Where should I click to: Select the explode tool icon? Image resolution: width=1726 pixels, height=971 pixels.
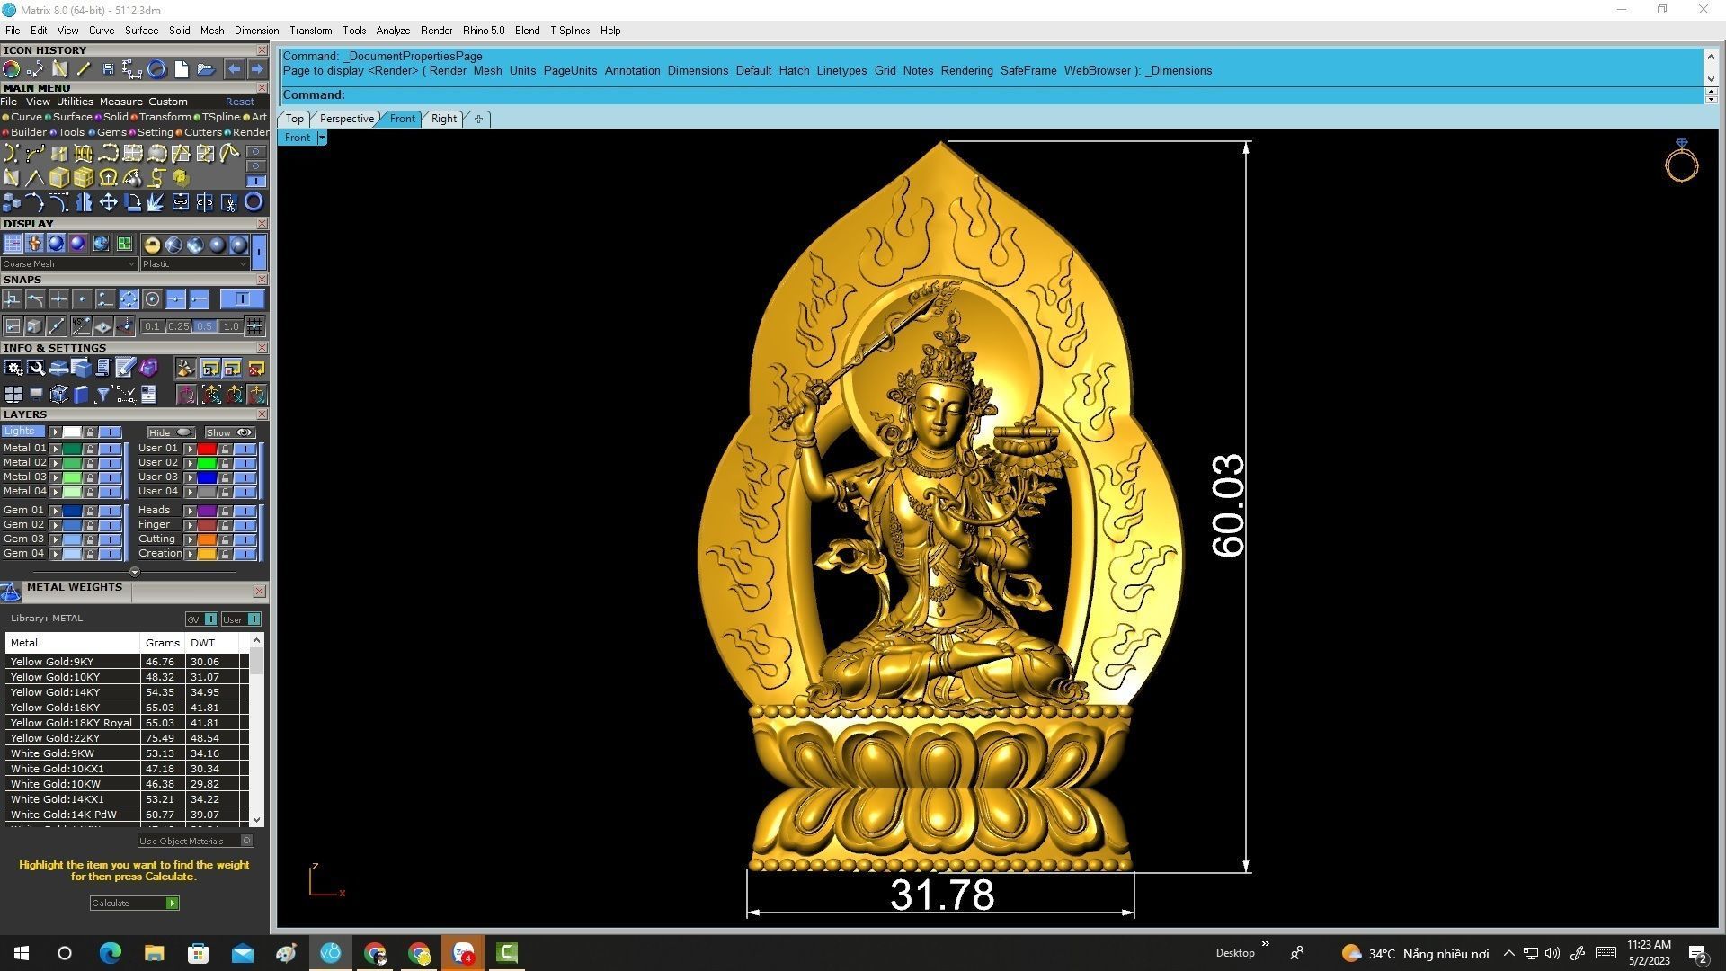(156, 202)
